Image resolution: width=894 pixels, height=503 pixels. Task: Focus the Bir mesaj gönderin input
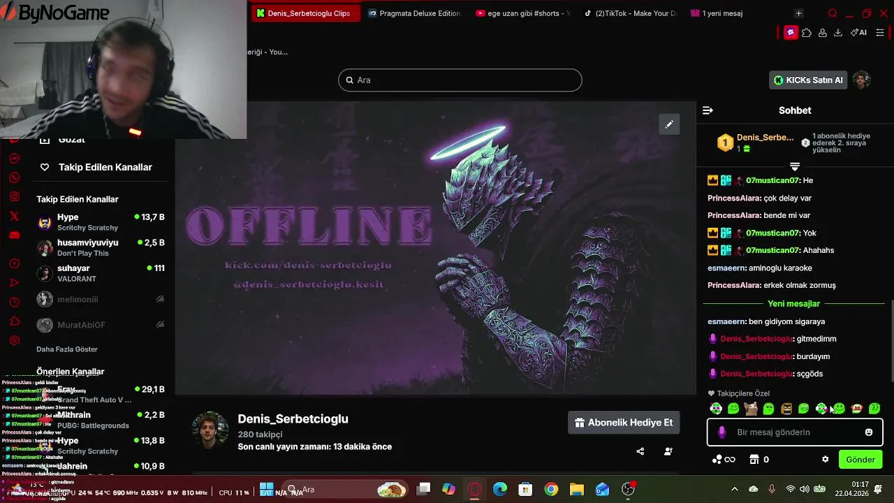[x=796, y=432]
